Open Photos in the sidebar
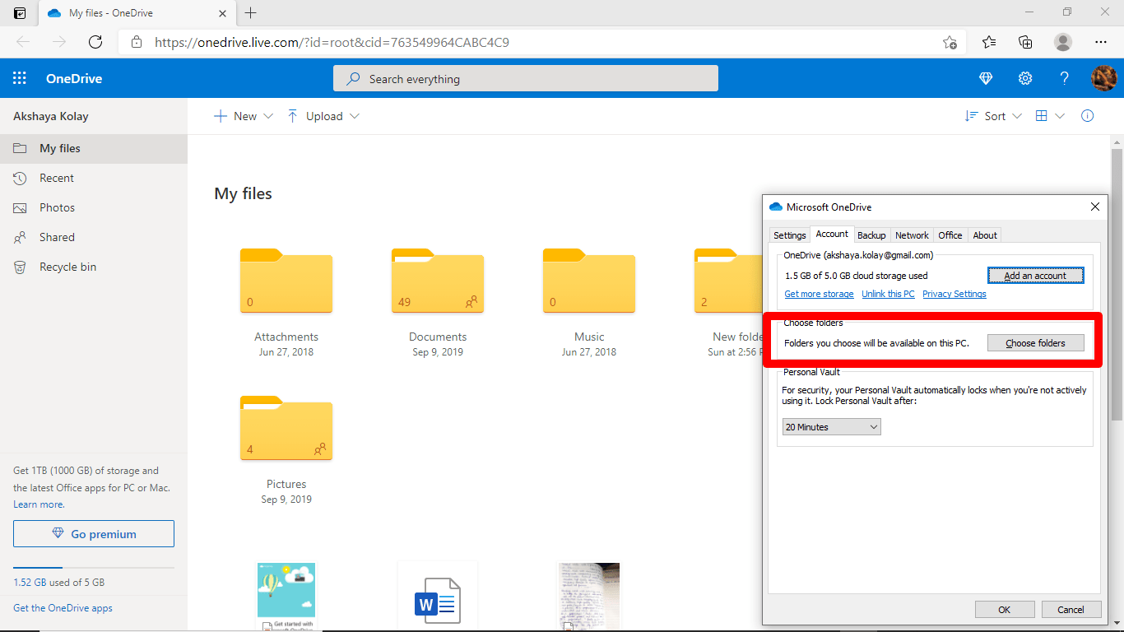1124x632 pixels. 94,207
